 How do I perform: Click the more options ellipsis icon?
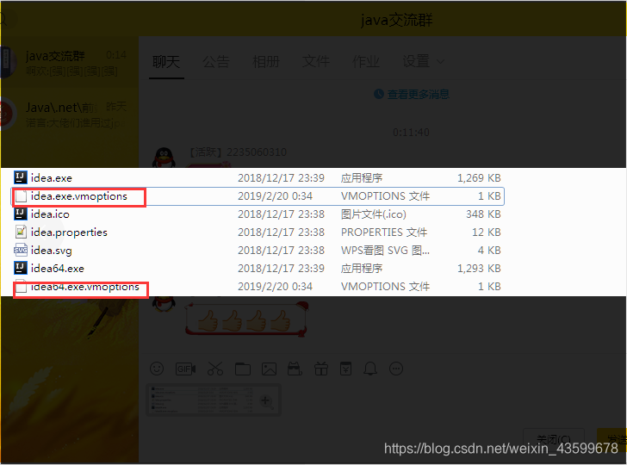[x=396, y=369]
